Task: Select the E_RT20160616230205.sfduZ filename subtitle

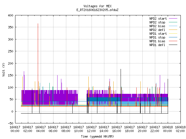Action: [97, 10]
